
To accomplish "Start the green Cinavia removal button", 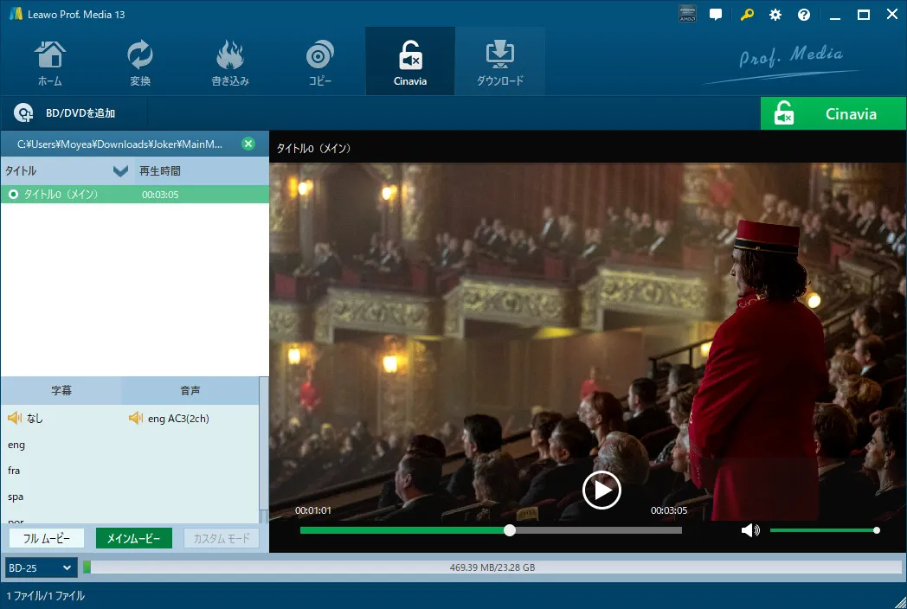I will [x=833, y=113].
